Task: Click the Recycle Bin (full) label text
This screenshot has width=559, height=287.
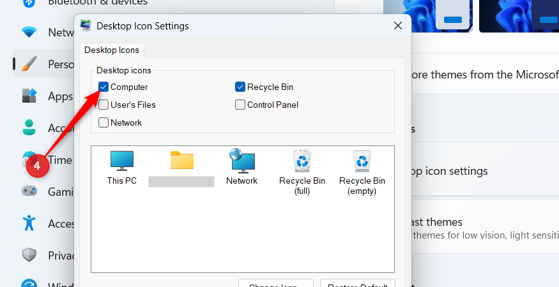Action: [302, 186]
